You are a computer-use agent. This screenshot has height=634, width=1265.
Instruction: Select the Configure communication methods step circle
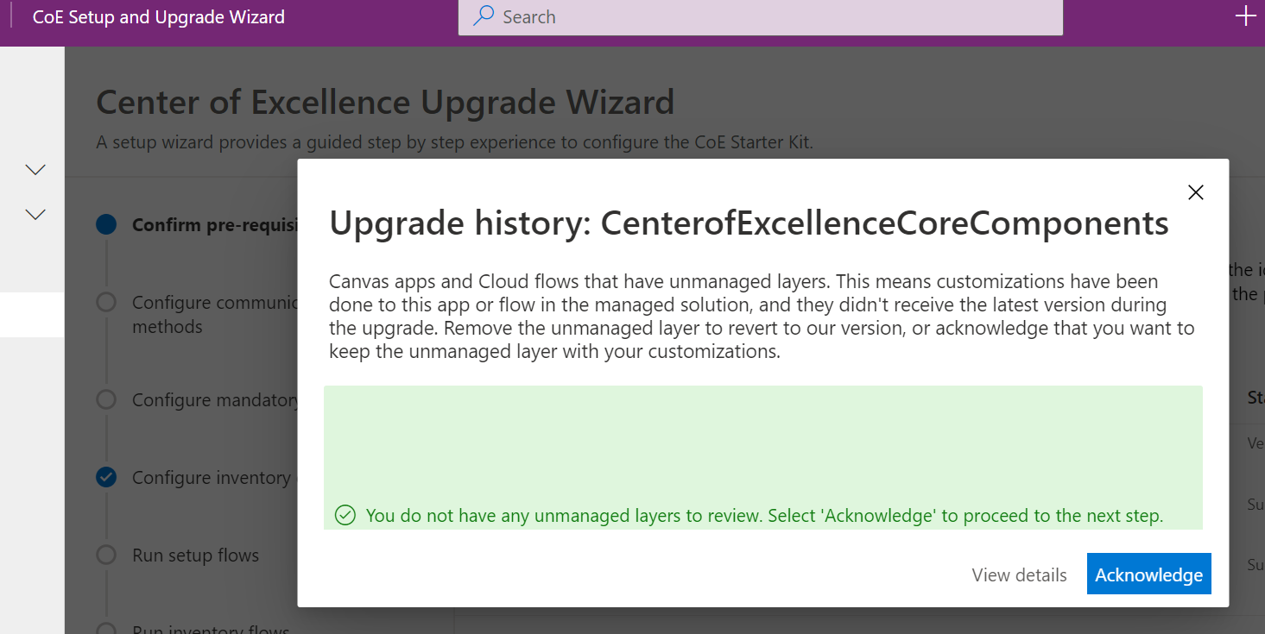105,302
